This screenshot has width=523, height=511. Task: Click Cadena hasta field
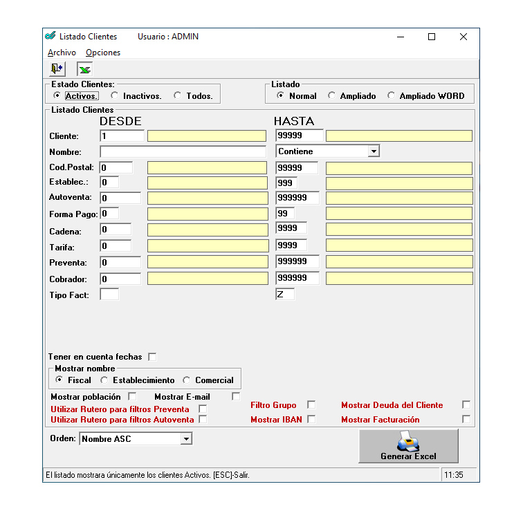coord(291,228)
